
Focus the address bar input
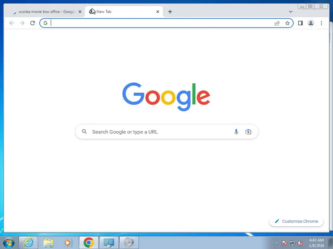(x=161, y=23)
